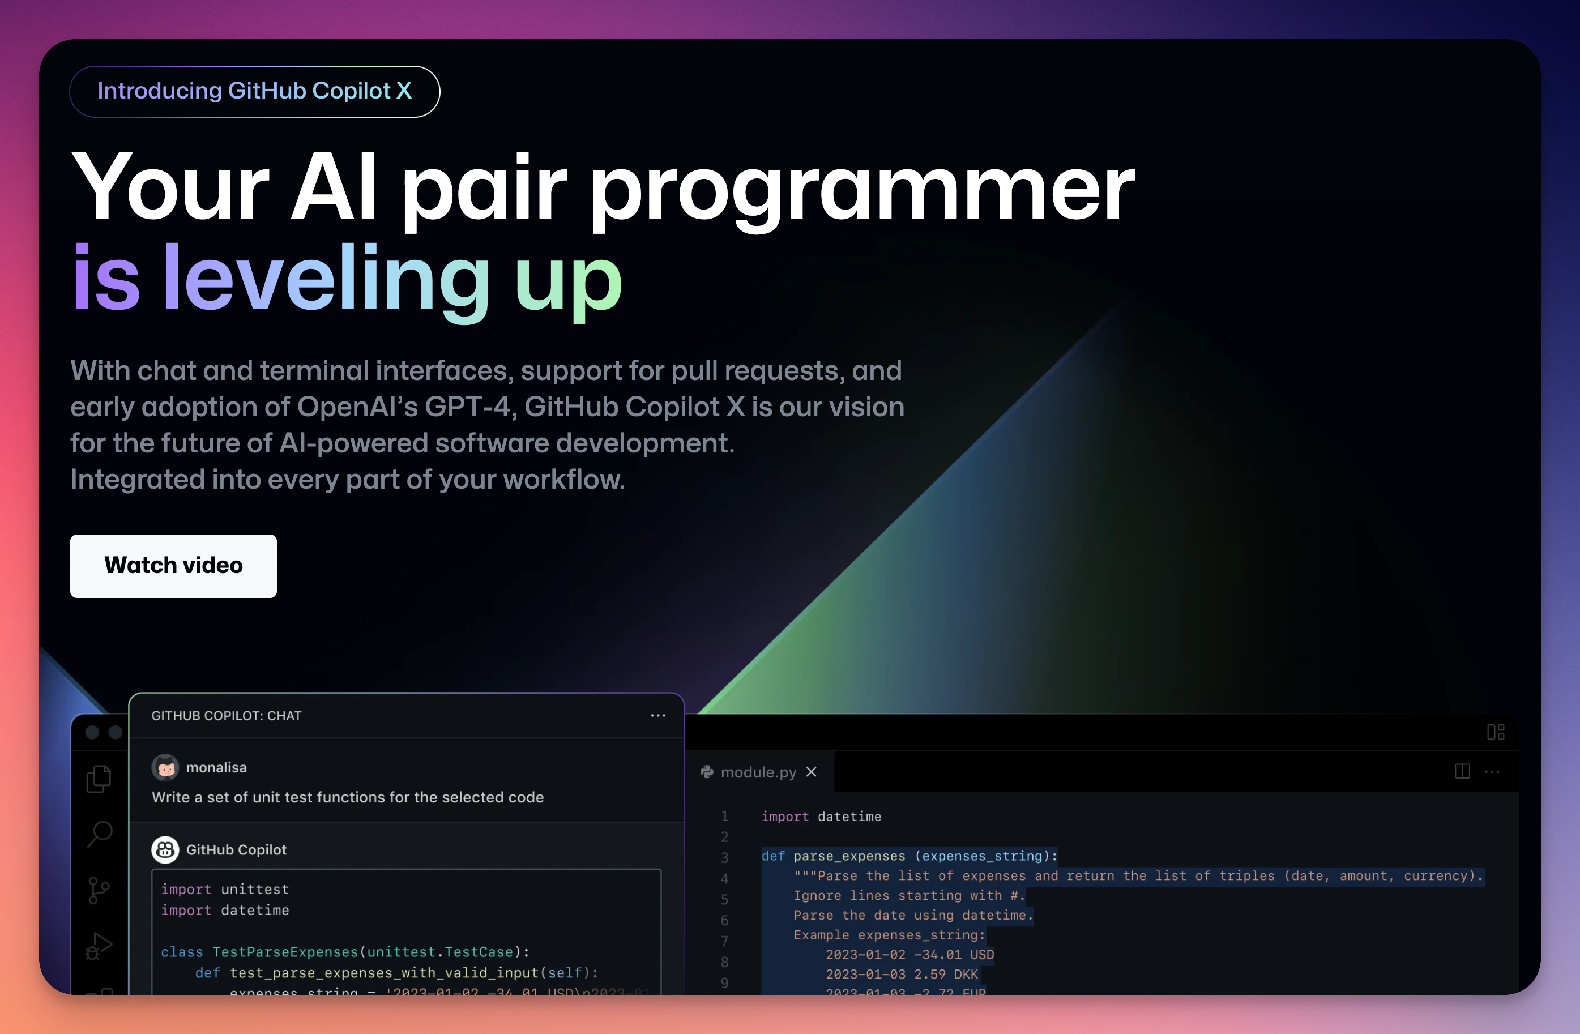Image resolution: width=1580 pixels, height=1034 pixels.
Task: Open the Explorer files icon in sidebar
Action: (x=99, y=779)
